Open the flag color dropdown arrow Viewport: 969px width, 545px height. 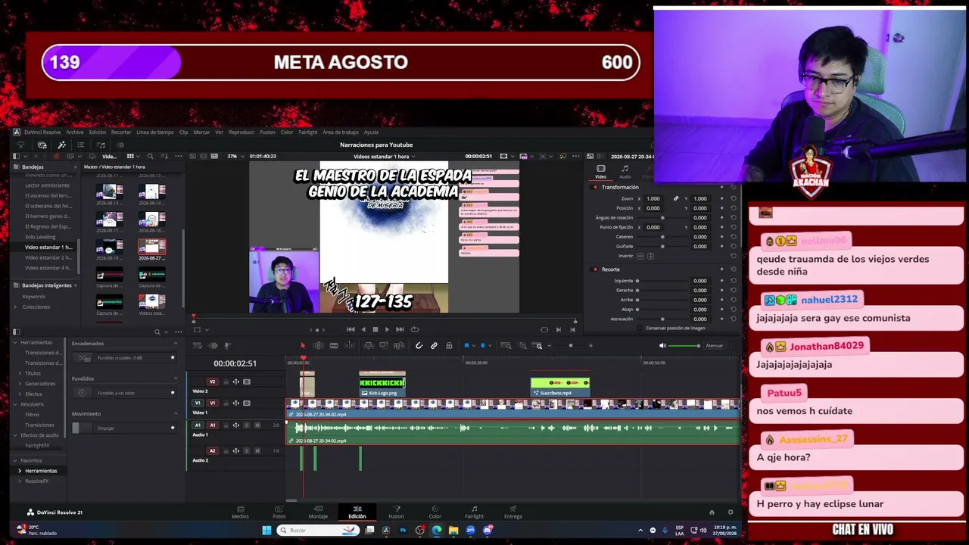(x=473, y=346)
